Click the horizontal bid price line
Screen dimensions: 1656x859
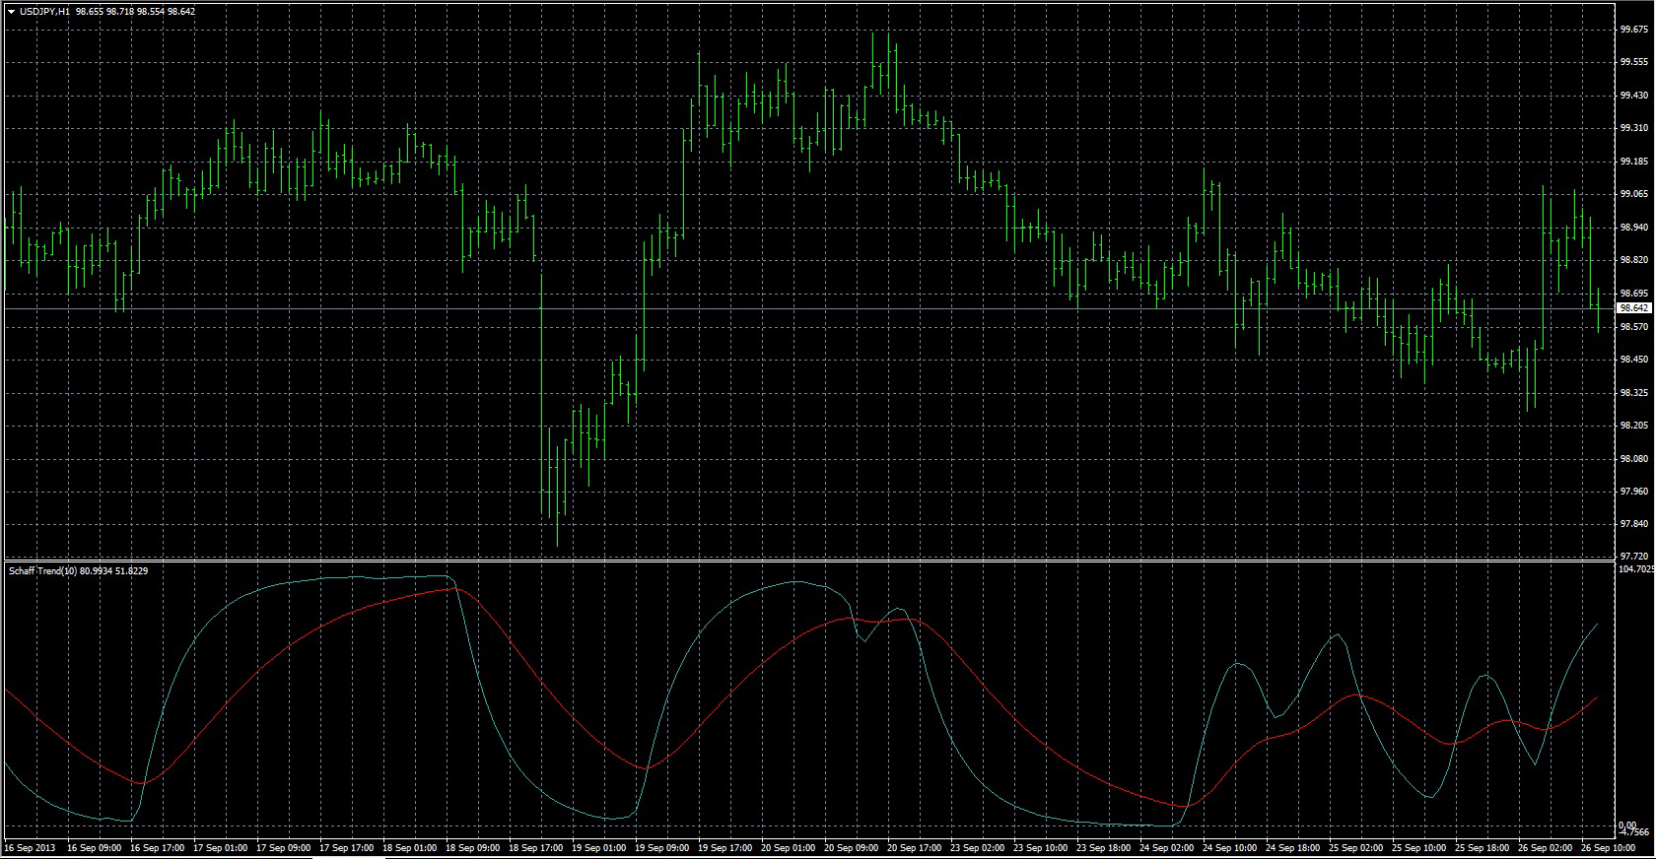click(789, 309)
